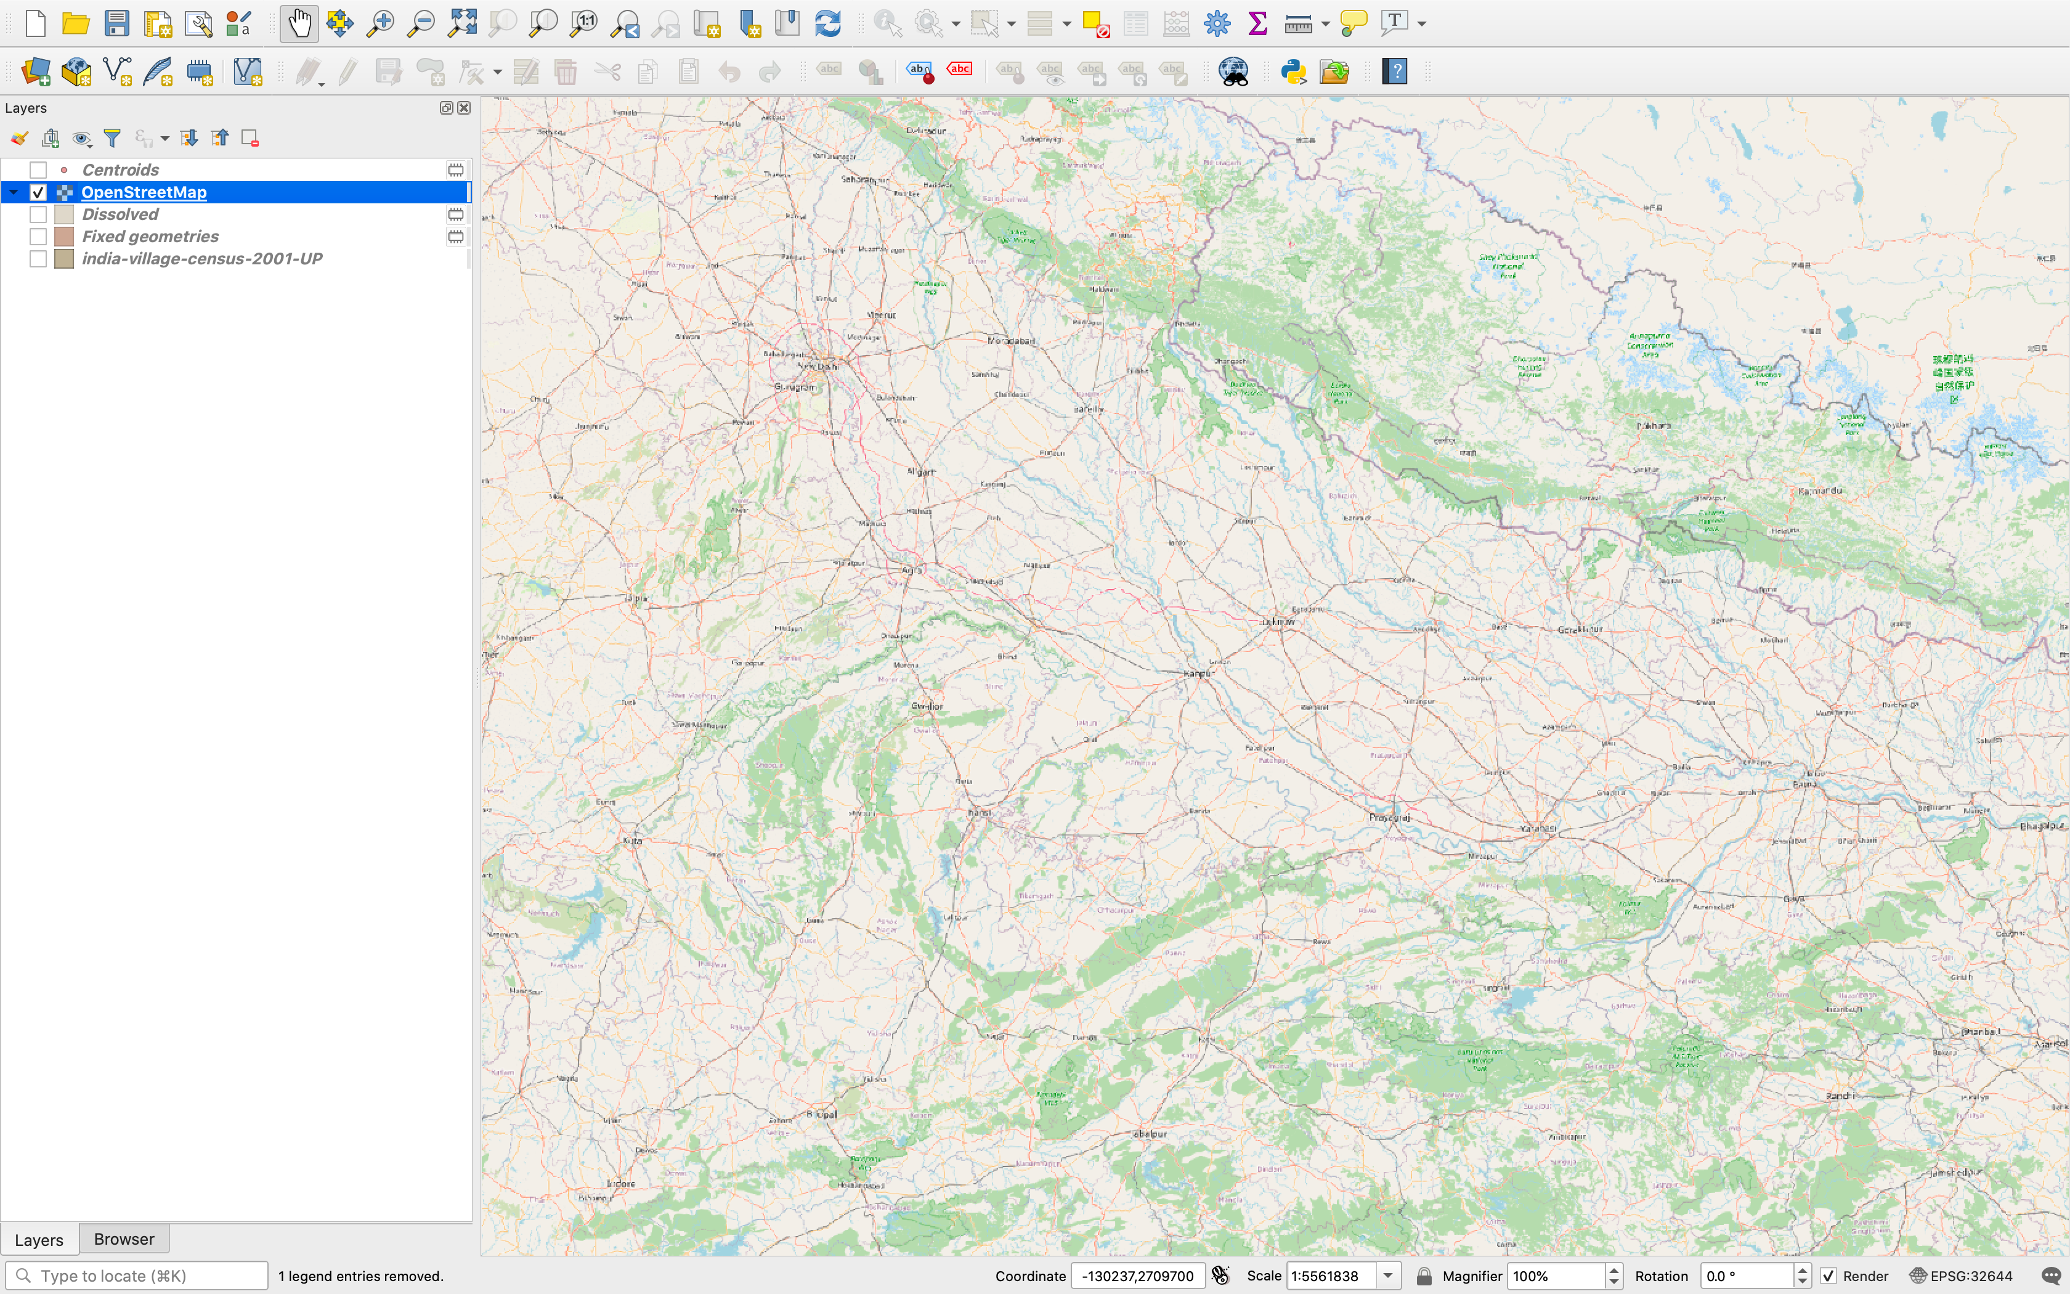Viewport: 2070px width, 1294px height.
Task: Open the Python console icon
Action: click(x=1293, y=72)
